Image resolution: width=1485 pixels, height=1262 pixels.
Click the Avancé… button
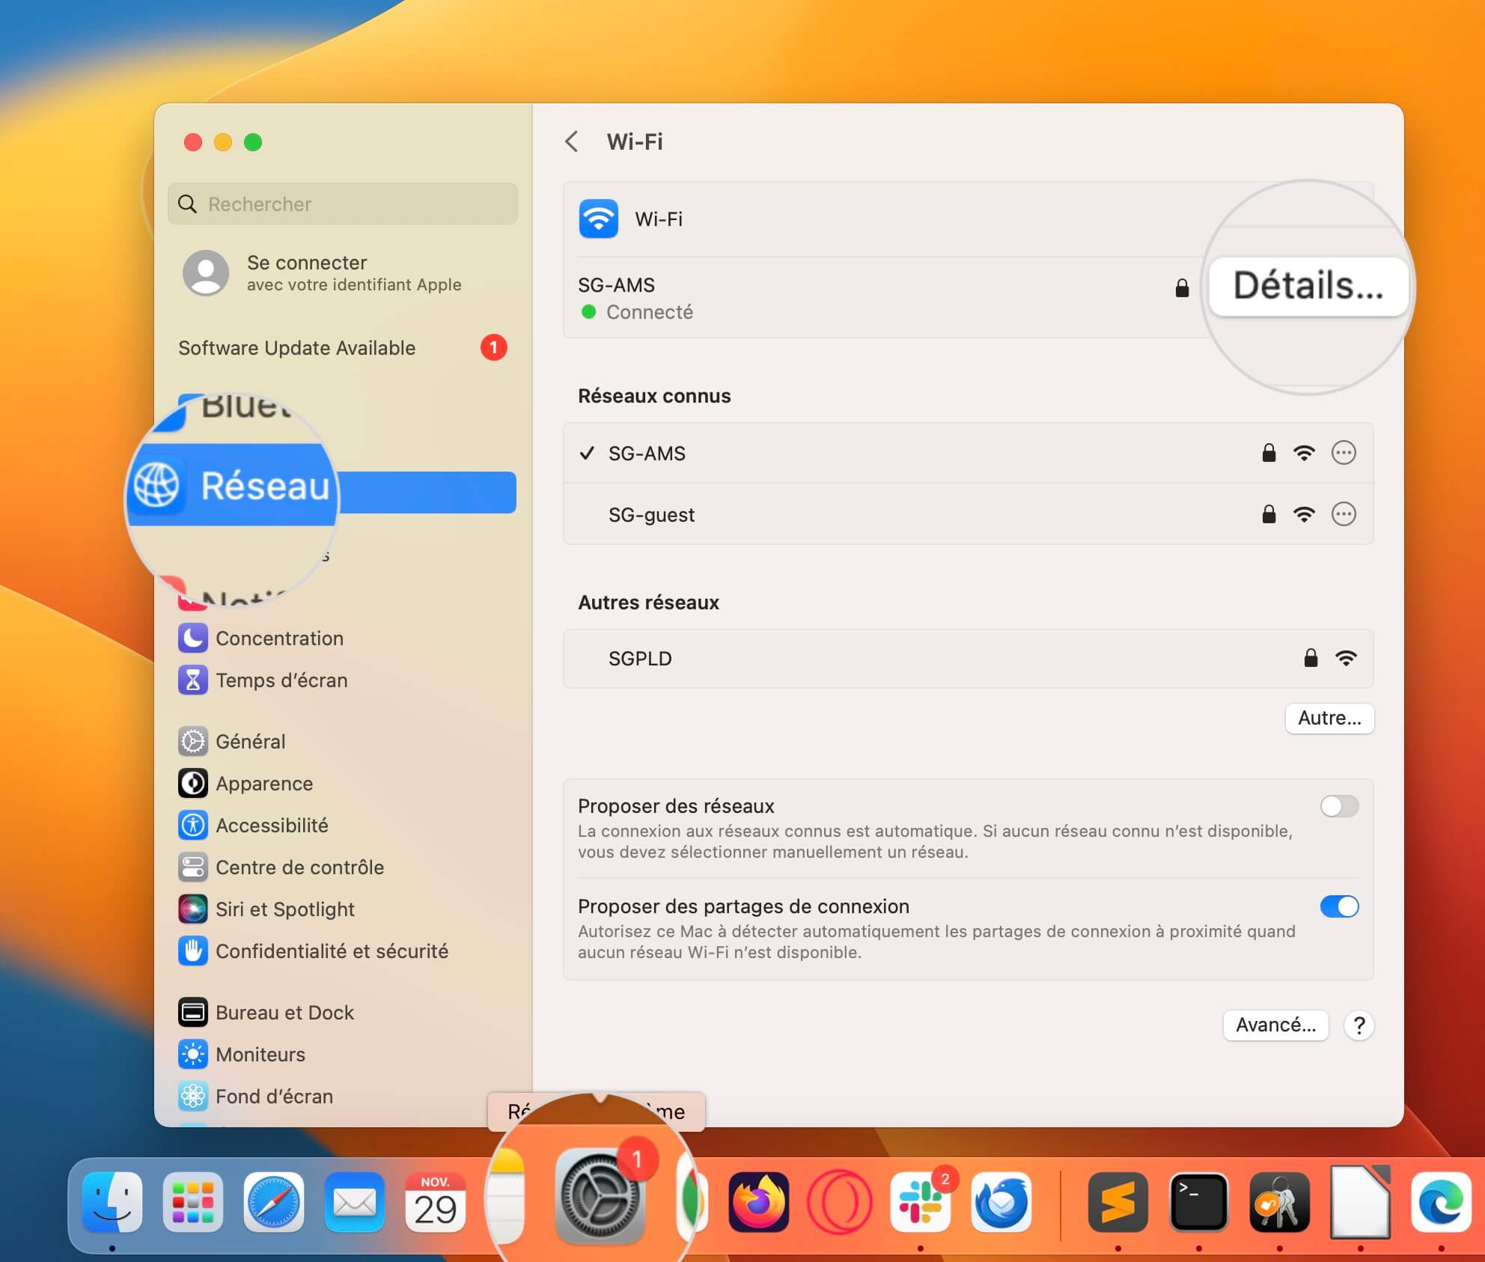coord(1275,1025)
